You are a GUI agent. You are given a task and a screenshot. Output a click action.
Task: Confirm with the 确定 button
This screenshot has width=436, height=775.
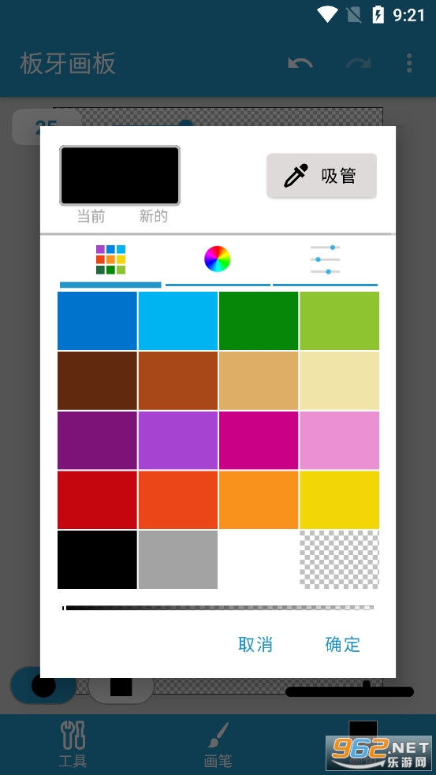[342, 644]
